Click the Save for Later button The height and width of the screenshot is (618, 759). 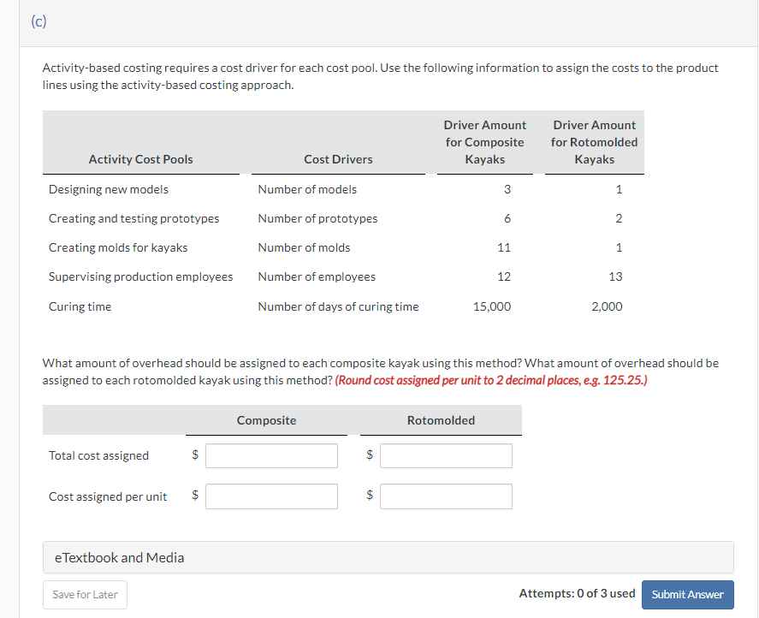[84, 594]
